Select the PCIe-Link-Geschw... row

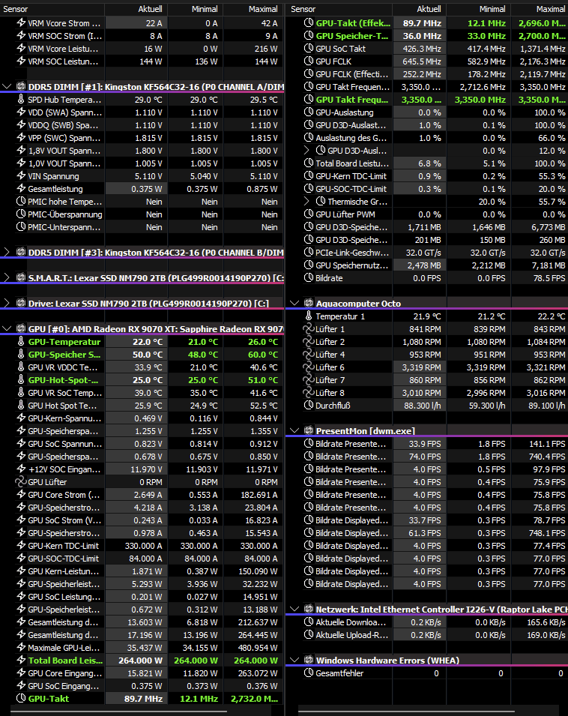click(427, 252)
